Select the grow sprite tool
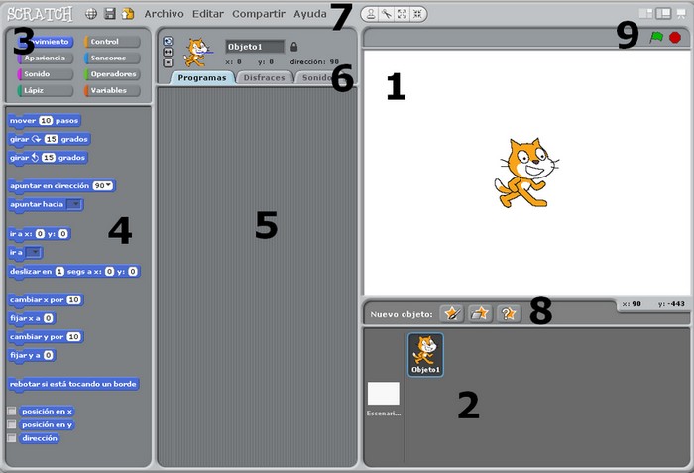This screenshot has width=694, height=473. point(402,14)
